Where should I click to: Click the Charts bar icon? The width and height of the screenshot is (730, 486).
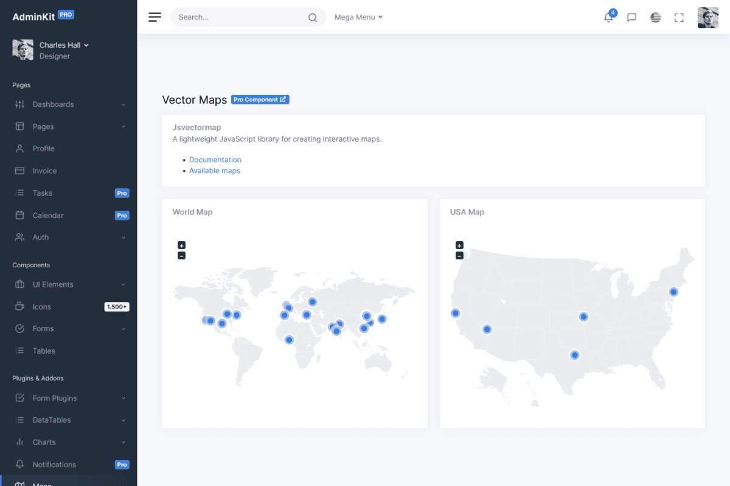pyautogui.click(x=19, y=442)
